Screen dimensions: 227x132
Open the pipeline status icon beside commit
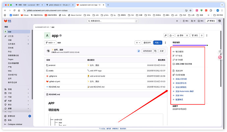(139, 51)
